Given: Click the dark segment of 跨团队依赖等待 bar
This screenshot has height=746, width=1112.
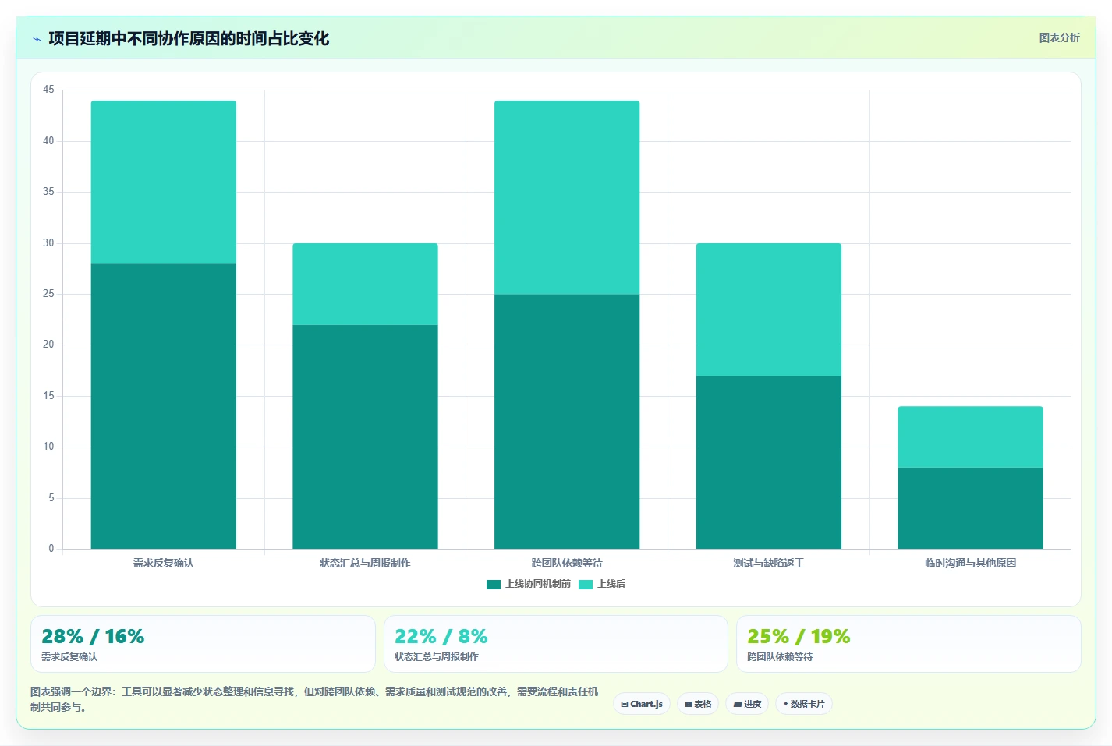Looking at the screenshot, I should point(567,422).
